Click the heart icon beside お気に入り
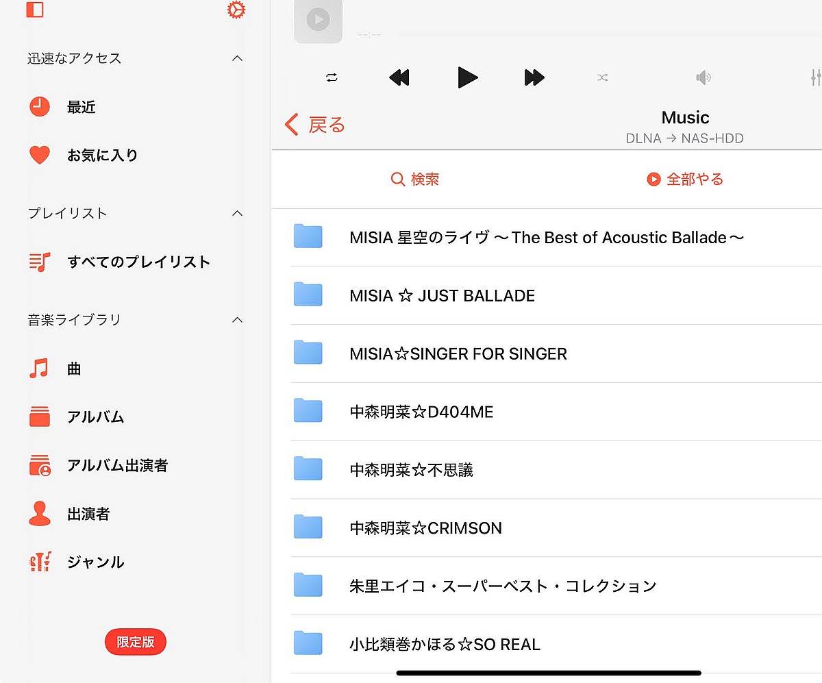 (40, 155)
